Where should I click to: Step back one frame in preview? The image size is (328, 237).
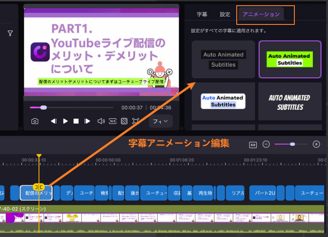[x=54, y=121]
